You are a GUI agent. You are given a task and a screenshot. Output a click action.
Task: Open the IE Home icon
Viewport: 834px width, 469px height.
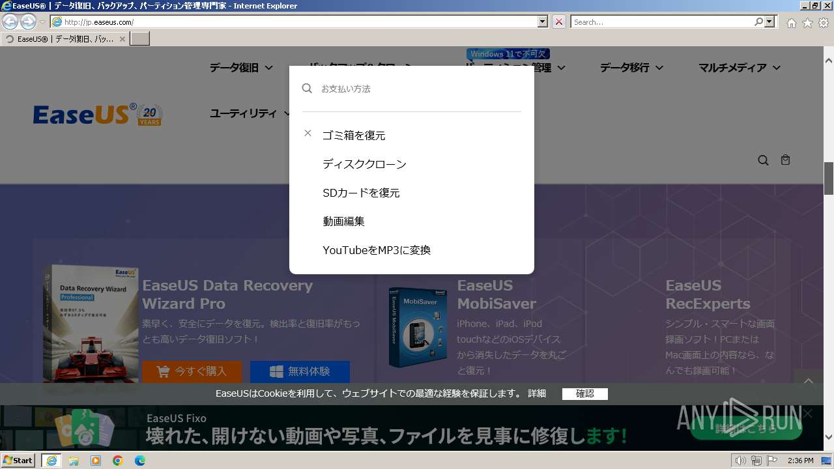[x=791, y=23]
